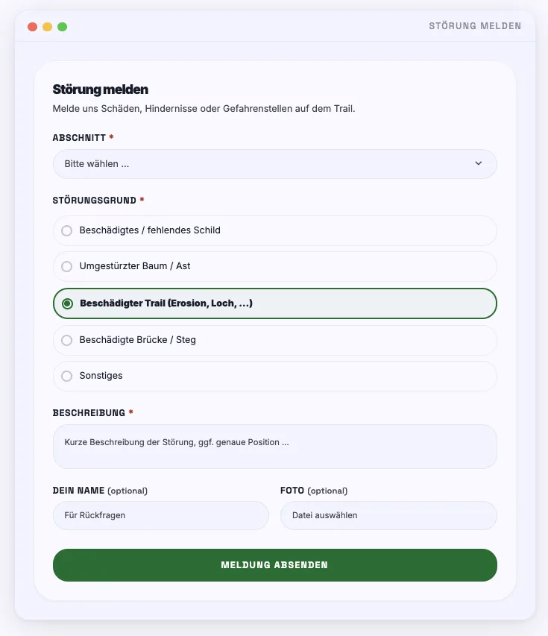
Task: Click the chevron arrow in Abschnitt field
Action: pos(478,163)
